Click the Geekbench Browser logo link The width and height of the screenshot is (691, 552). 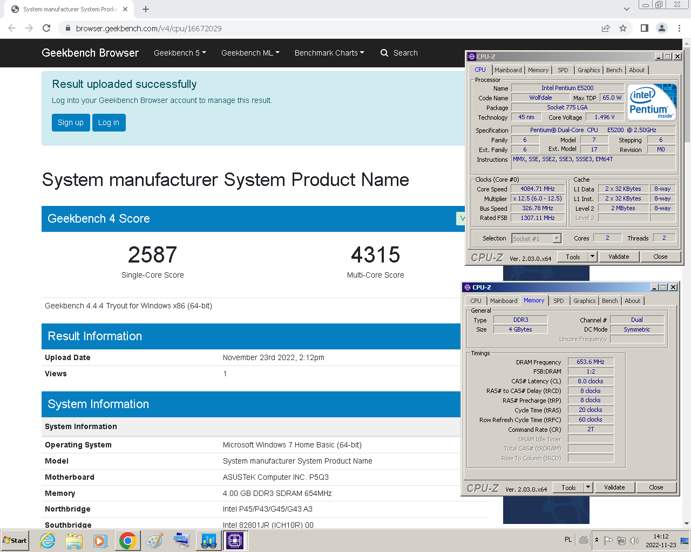click(x=90, y=53)
